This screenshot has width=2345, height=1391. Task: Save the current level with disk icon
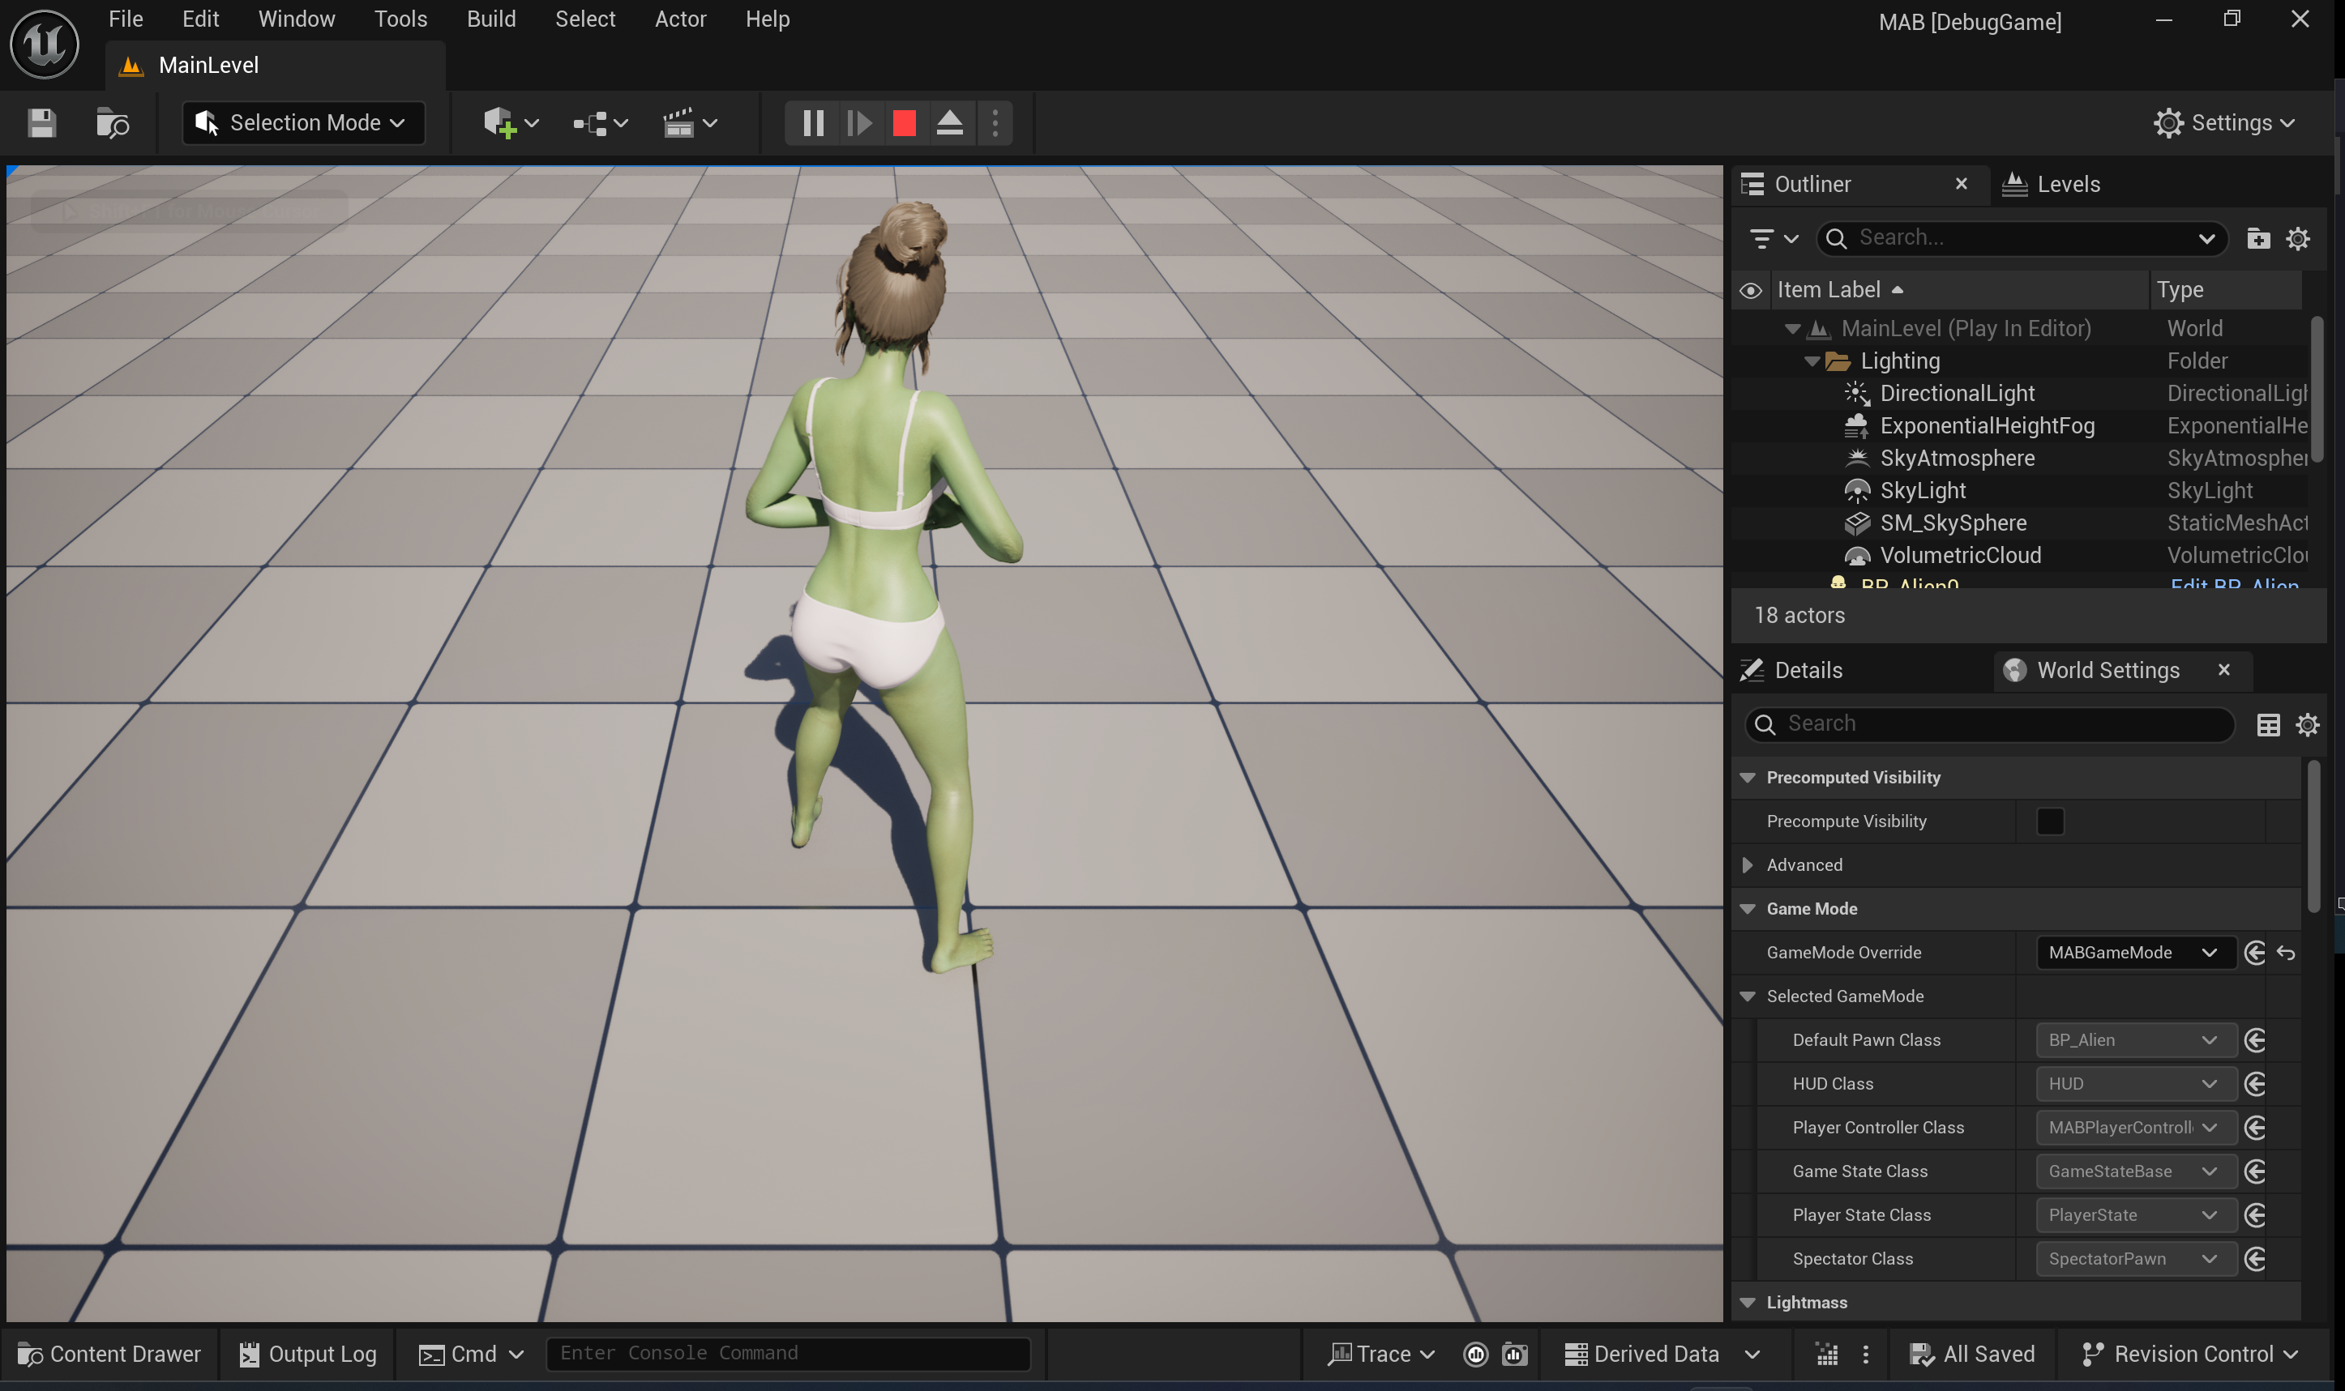[41, 123]
